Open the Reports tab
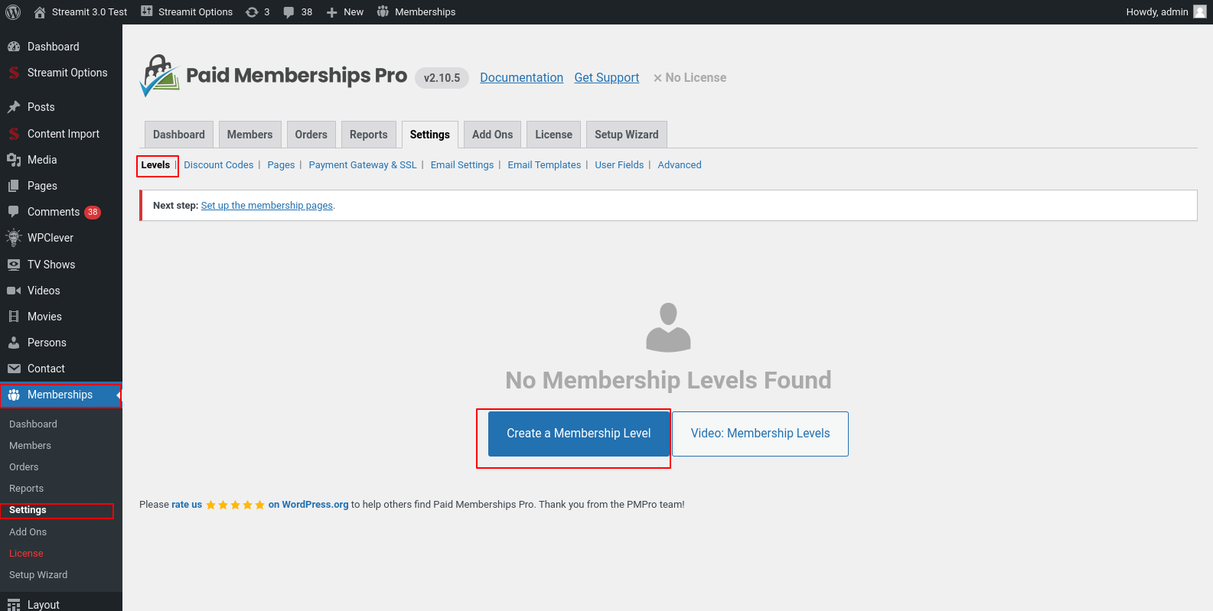This screenshot has height=611, width=1213. [369, 135]
